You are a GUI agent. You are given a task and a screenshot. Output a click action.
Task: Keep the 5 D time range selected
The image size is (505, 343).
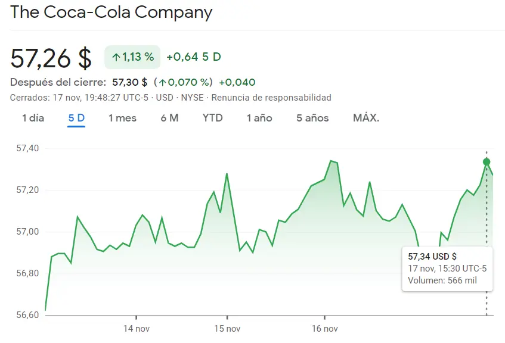point(75,118)
